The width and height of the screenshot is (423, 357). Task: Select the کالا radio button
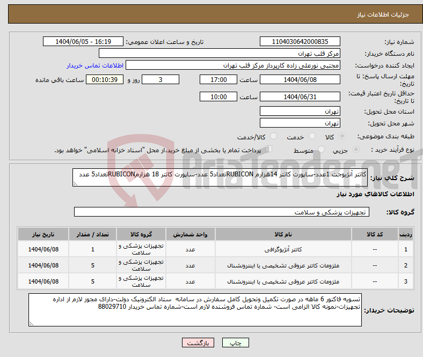tap(342, 136)
